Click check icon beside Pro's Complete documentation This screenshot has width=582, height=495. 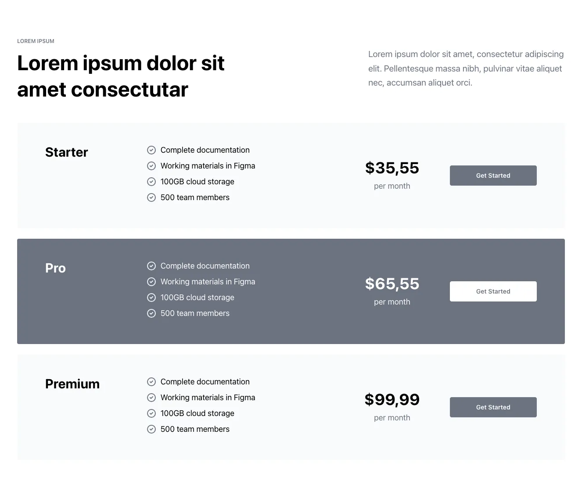[151, 266]
